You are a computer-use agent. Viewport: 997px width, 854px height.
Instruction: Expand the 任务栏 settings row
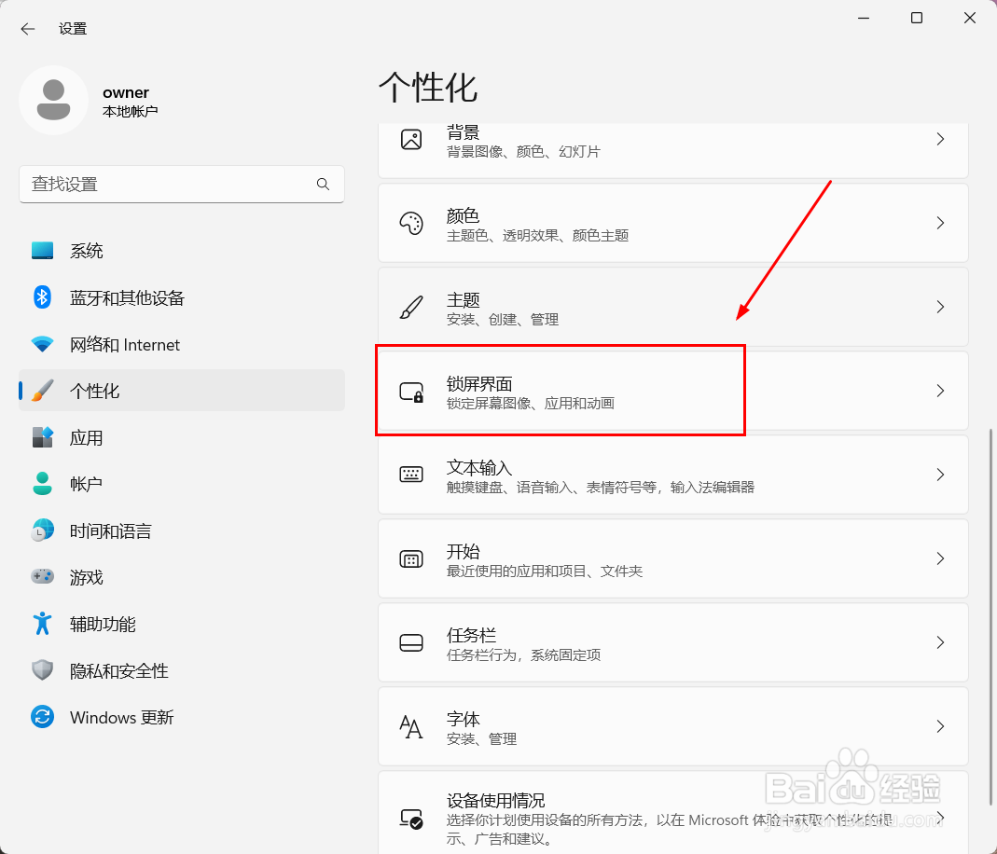point(672,642)
